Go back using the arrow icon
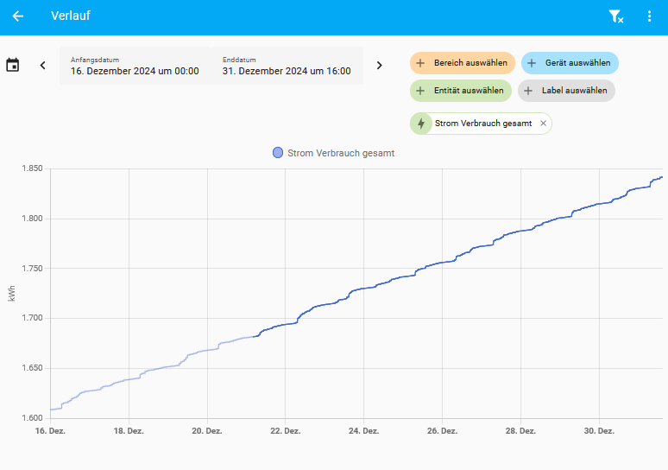The image size is (668, 470). (18, 16)
